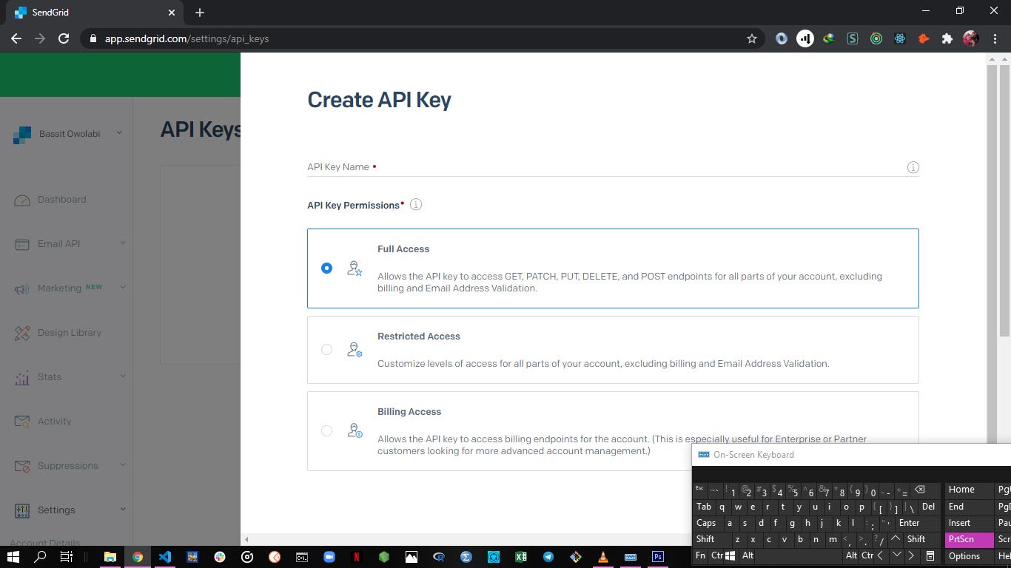Click the info icon beside API Key Permissions
This screenshot has width=1011, height=568.
point(416,204)
